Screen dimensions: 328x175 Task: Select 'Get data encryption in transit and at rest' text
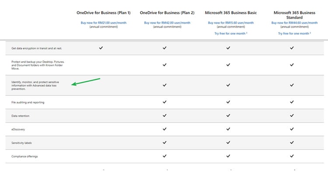37,49
